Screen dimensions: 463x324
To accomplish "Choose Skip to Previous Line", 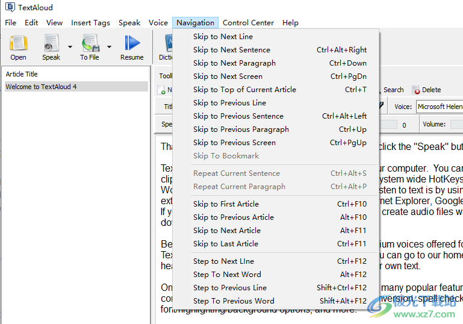I will point(276,103).
